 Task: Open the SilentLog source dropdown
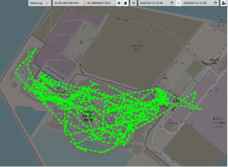point(40,3)
